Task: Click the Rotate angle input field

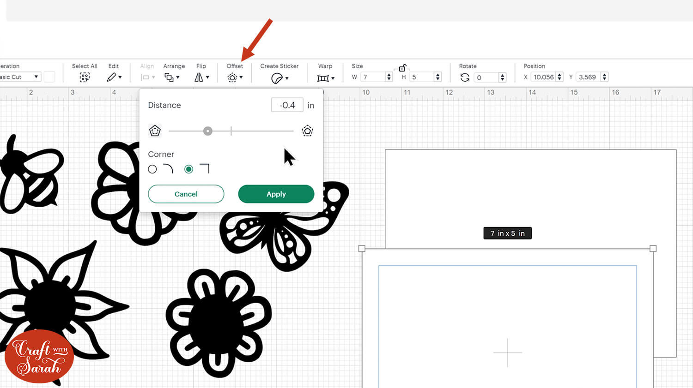Action: pyautogui.click(x=487, y=77)
